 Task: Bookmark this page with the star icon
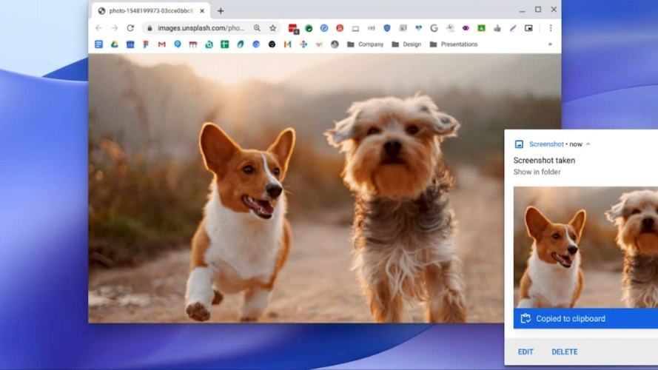click(272, 28)
